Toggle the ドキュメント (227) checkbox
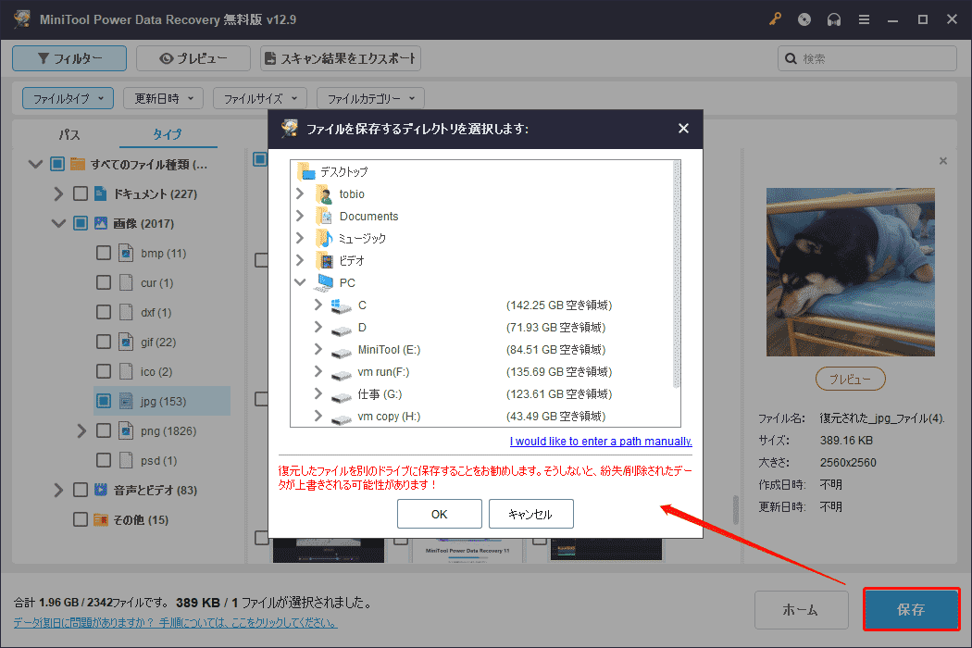The image size is (972, 648). 80,193
